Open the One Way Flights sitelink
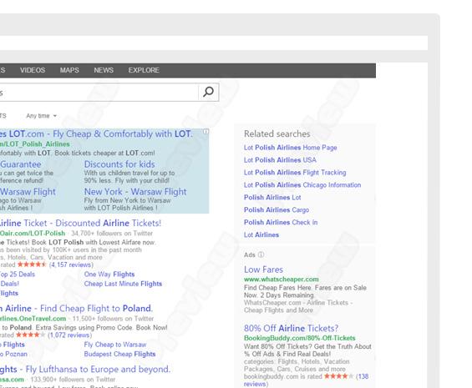 (109, 275)
